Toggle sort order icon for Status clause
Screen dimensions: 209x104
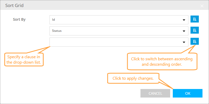coord(194,31)
